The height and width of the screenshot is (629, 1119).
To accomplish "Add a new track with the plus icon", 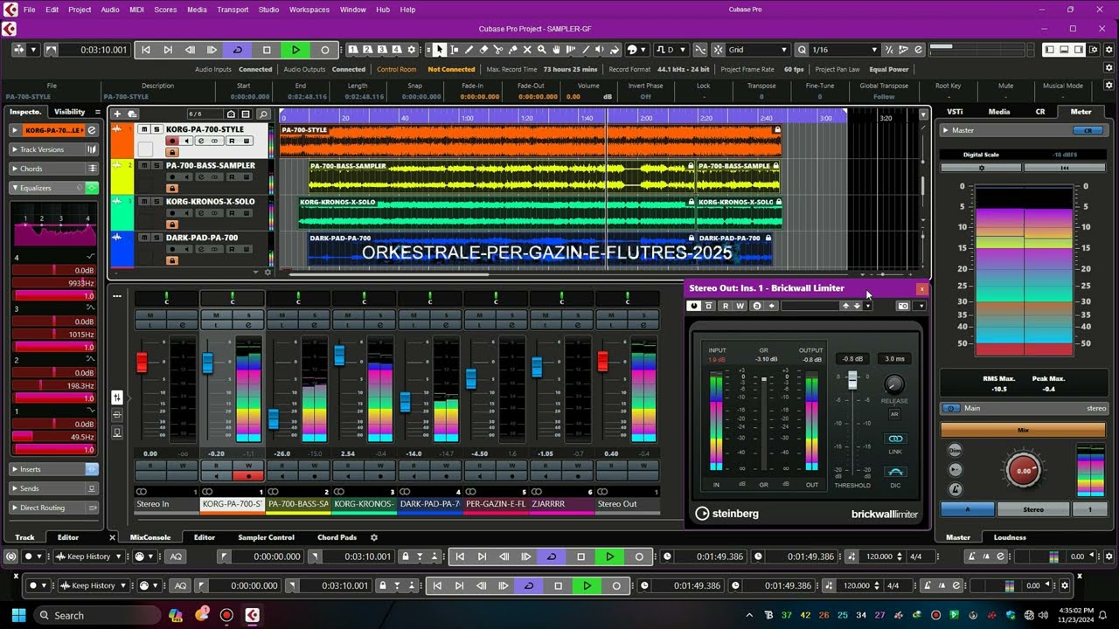I will point(117,114).
